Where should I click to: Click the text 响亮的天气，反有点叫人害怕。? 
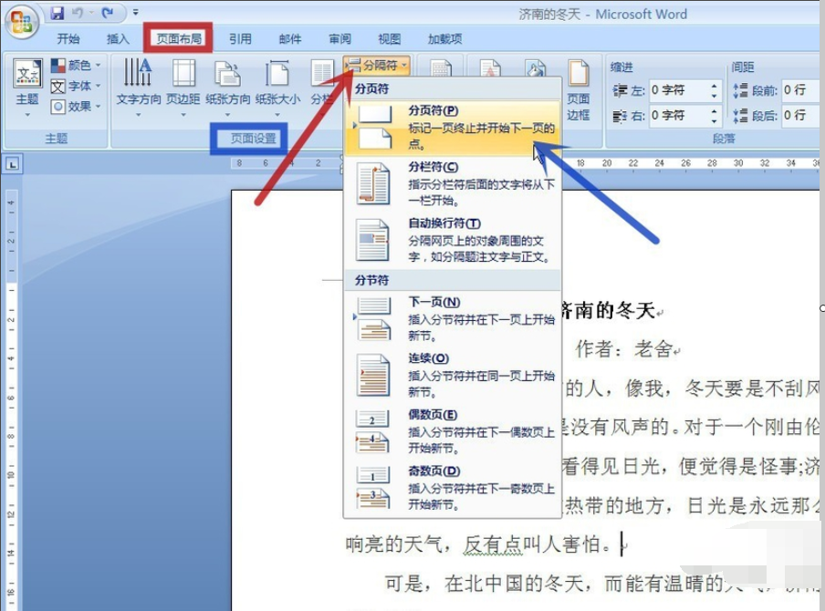click(x=477, y=544)
